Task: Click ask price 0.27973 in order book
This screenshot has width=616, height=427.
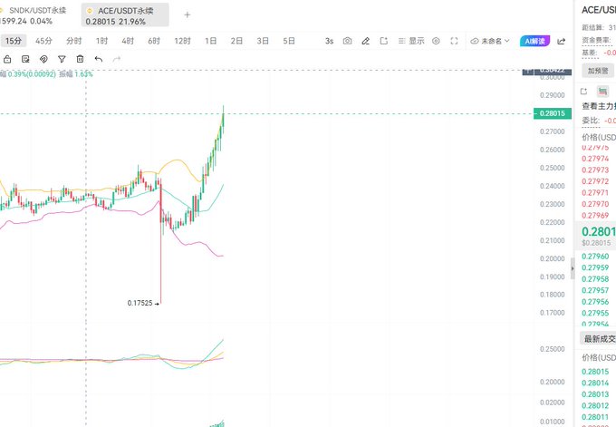Action: 595,170
